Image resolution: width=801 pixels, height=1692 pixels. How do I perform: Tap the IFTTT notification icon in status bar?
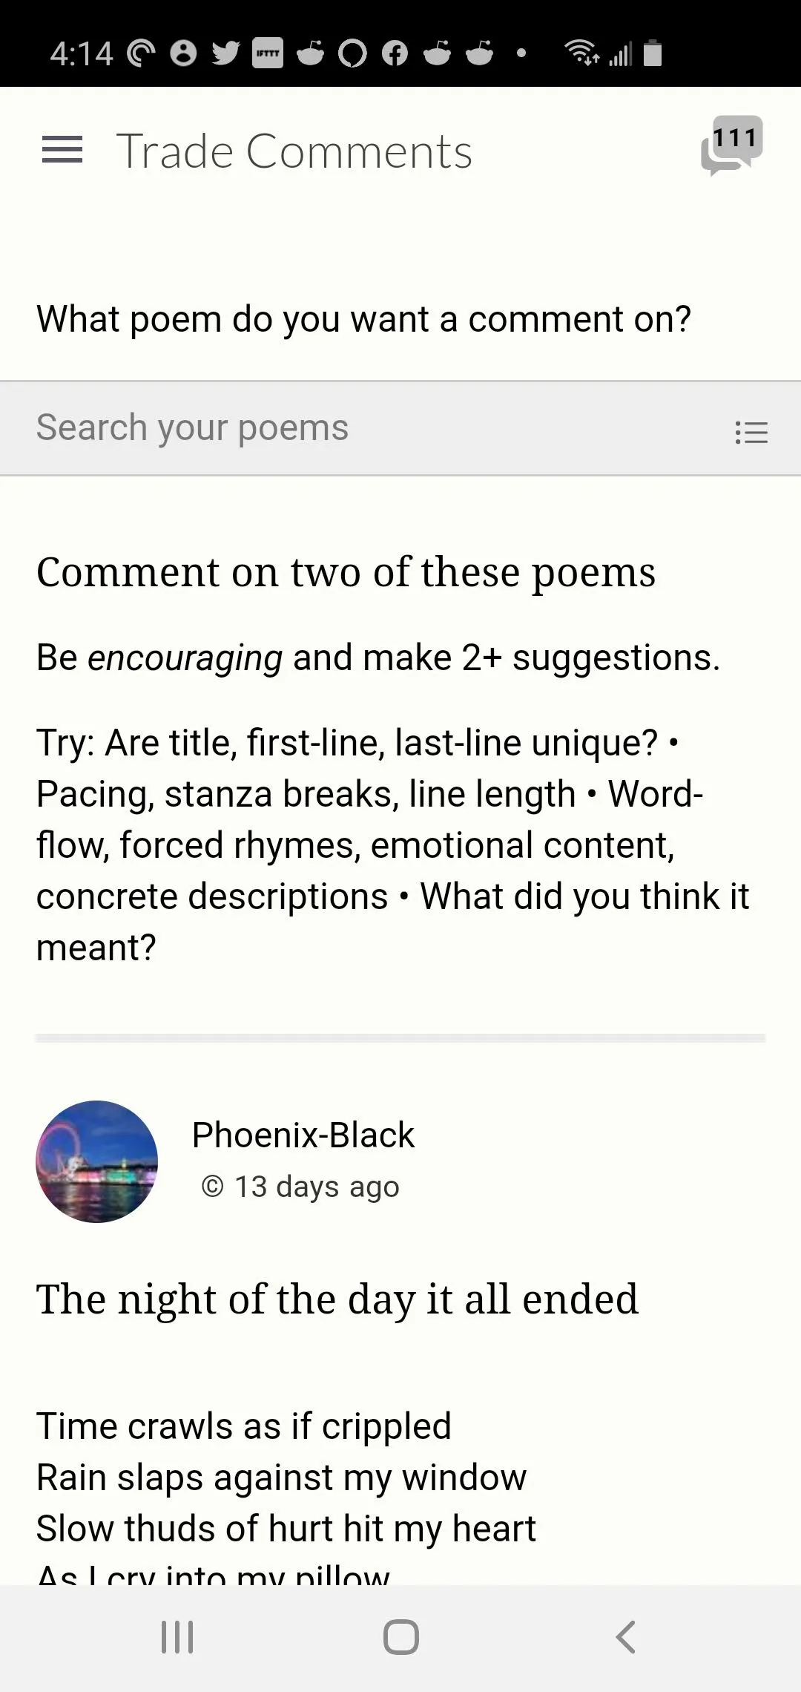point(268,53)
